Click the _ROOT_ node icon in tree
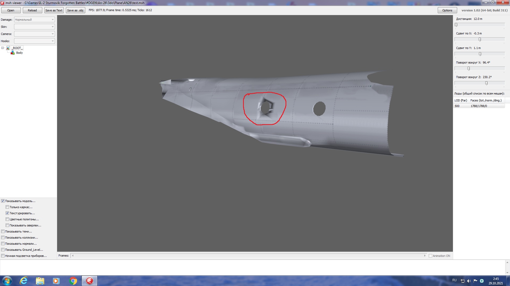Viewport: 510px width, 286px height. click(x=8, y=48)
